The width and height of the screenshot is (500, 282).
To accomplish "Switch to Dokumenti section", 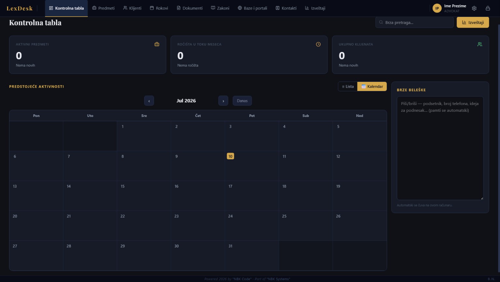I will point(189,8).
